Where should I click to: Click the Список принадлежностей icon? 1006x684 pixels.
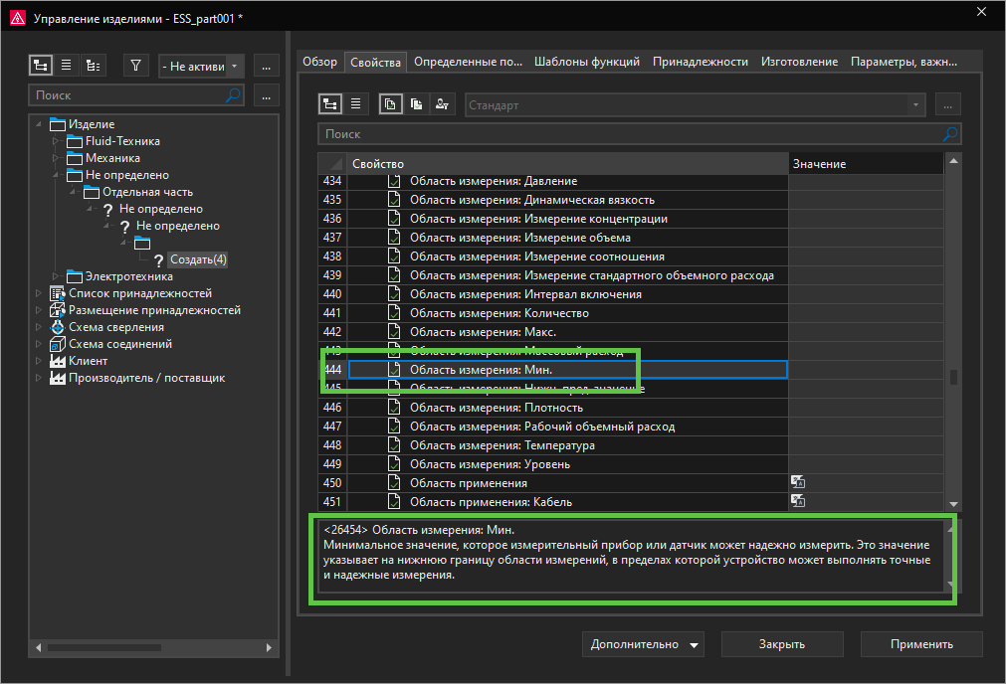[57, 293]
